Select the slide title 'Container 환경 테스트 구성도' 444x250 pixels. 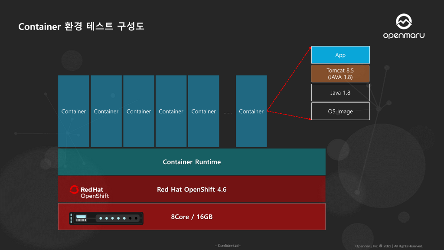[x=81, y=26]
